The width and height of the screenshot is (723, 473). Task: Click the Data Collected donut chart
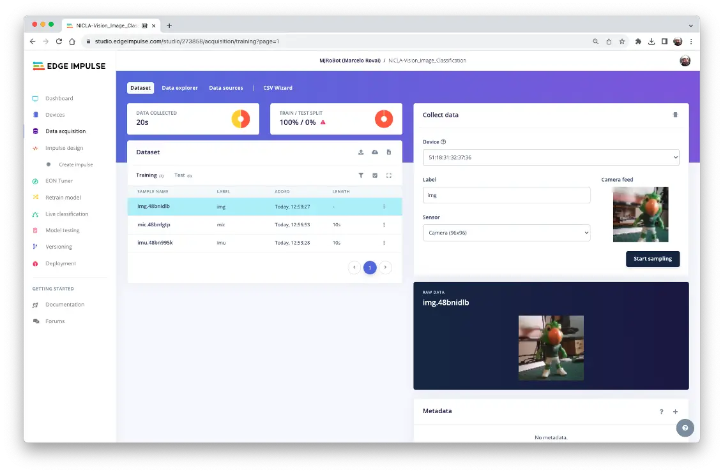[x=241, y=119]
